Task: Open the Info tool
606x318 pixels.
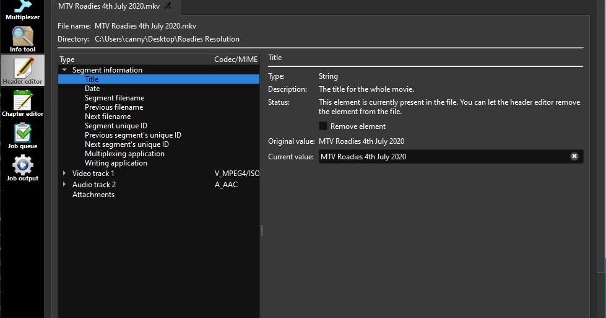Action: tap(22, 38)
